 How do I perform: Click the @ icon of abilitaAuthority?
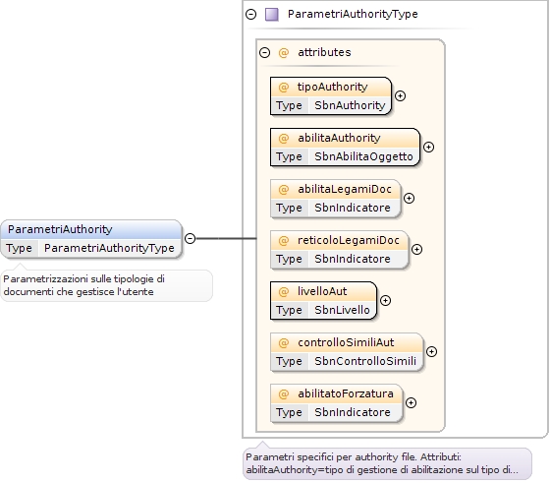(x=284, y=138)
